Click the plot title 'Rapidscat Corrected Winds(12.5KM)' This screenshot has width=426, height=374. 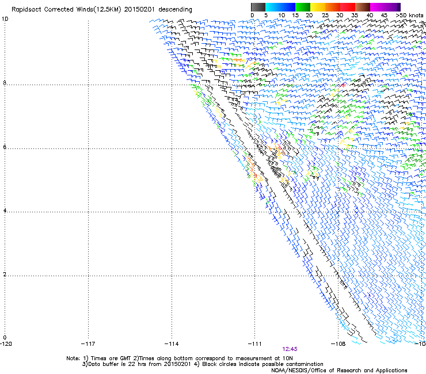pos(66,10)
